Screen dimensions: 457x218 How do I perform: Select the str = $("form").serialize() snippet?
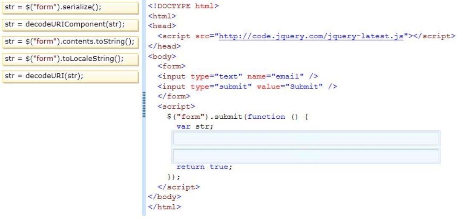70,8
